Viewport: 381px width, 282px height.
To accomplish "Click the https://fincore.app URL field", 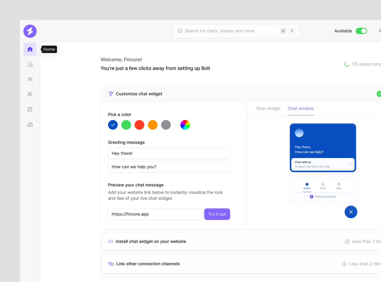I will tap(155, 214).
